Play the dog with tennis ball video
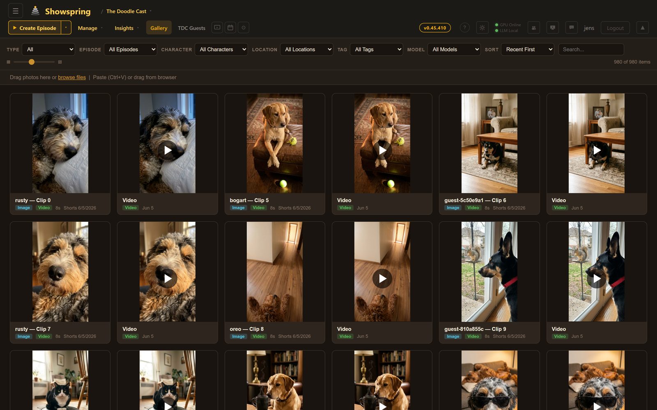657x410 pixels. pos(382,150)
